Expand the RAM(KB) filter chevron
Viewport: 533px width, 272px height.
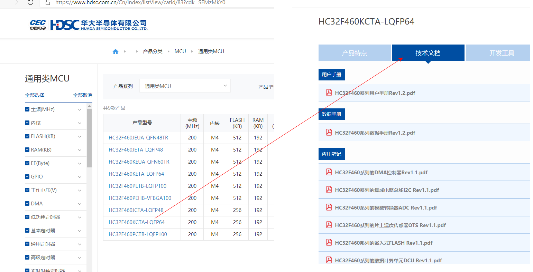[x=80, y=150]
